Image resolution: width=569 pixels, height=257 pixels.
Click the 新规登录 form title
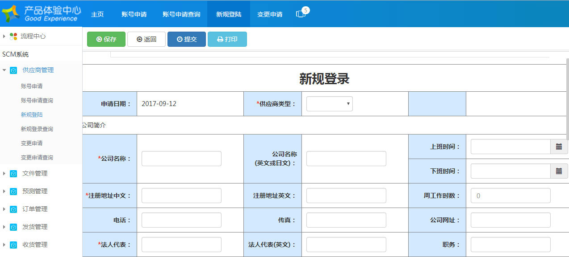(324, 79)
